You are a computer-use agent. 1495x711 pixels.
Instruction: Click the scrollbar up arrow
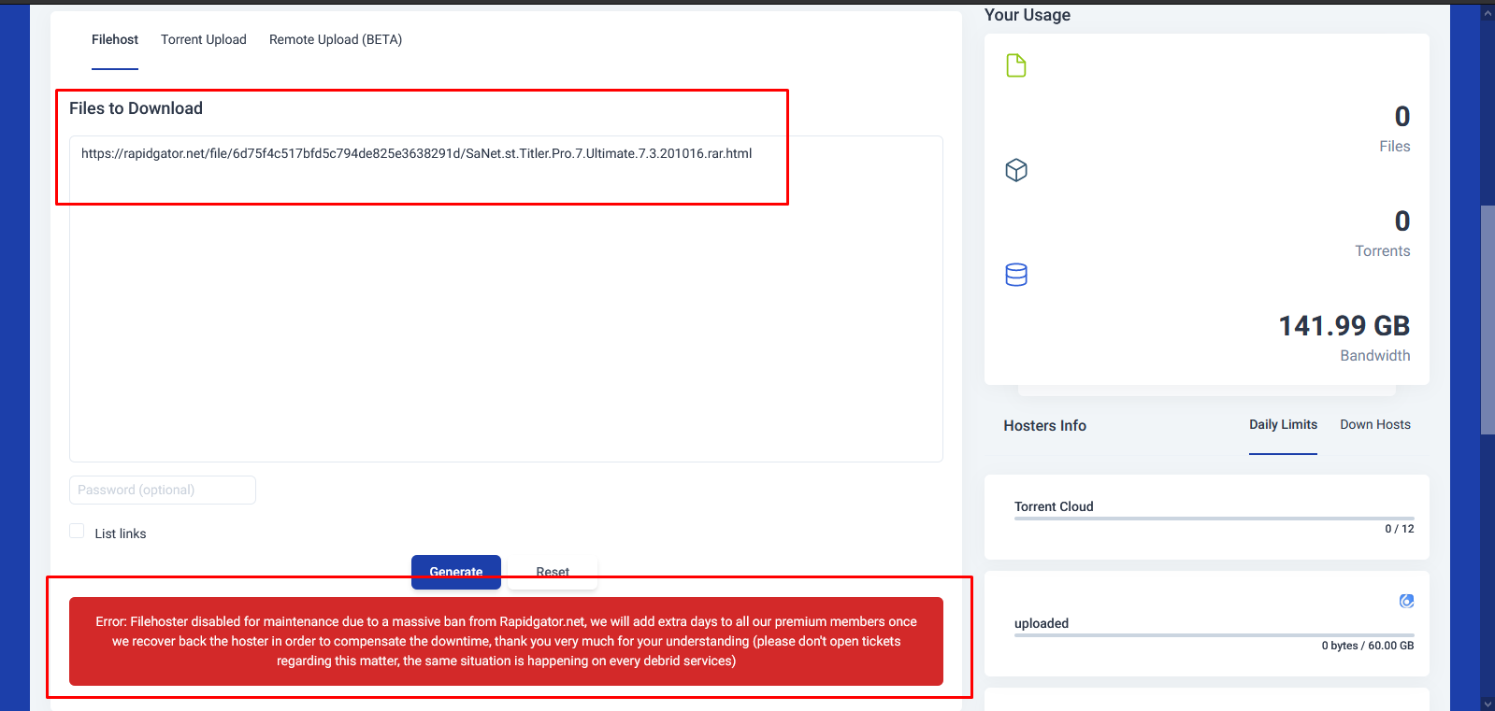pyautogui.click(x=1488, y=13)
